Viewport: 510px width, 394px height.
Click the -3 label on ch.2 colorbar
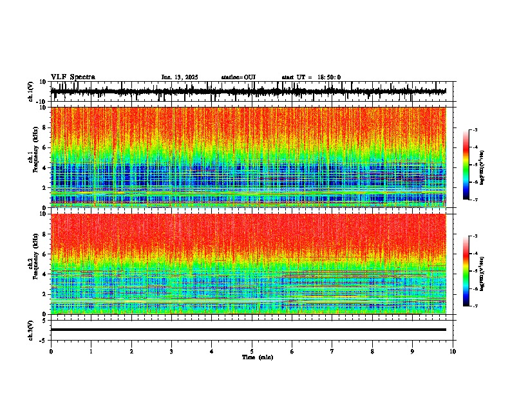pos(475,236)
